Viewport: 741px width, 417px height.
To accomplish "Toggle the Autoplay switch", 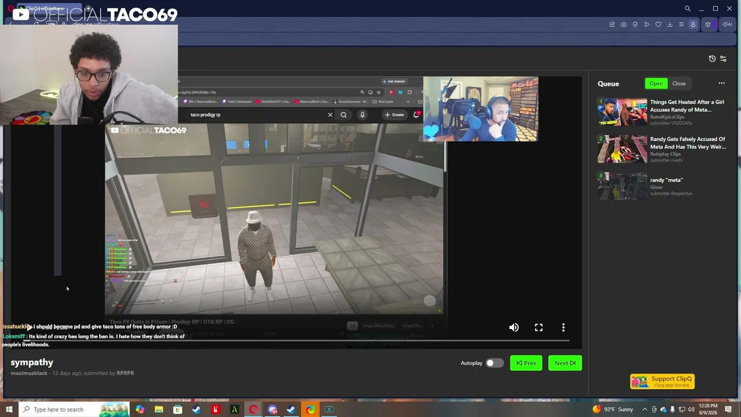I will click(494, 363).
